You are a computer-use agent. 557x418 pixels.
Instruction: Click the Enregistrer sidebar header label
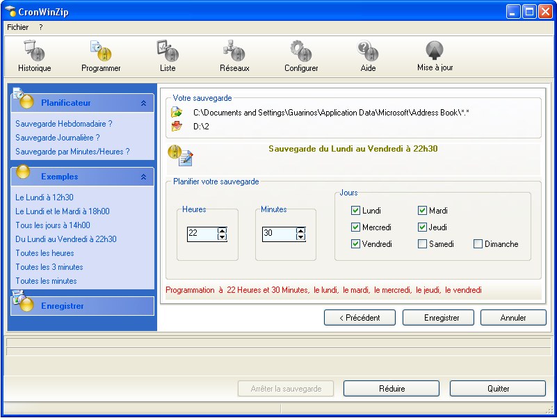[63, 306]
